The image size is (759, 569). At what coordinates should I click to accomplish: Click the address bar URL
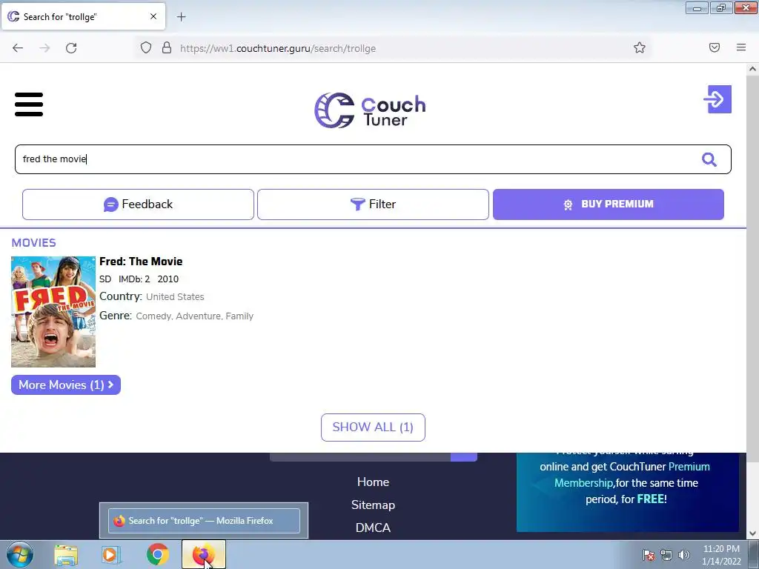(278, 48)
